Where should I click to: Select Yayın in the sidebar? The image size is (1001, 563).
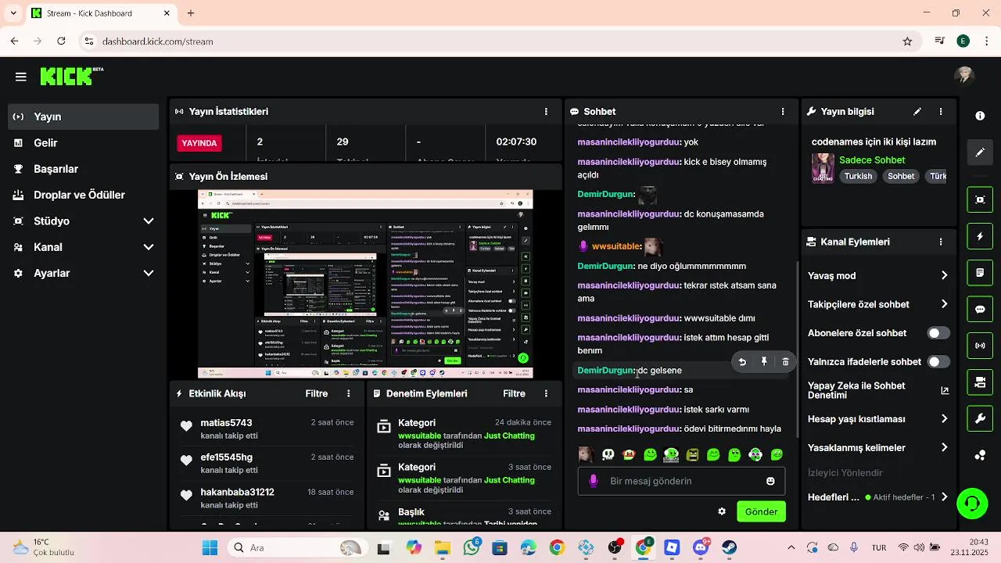pos(84,117)
